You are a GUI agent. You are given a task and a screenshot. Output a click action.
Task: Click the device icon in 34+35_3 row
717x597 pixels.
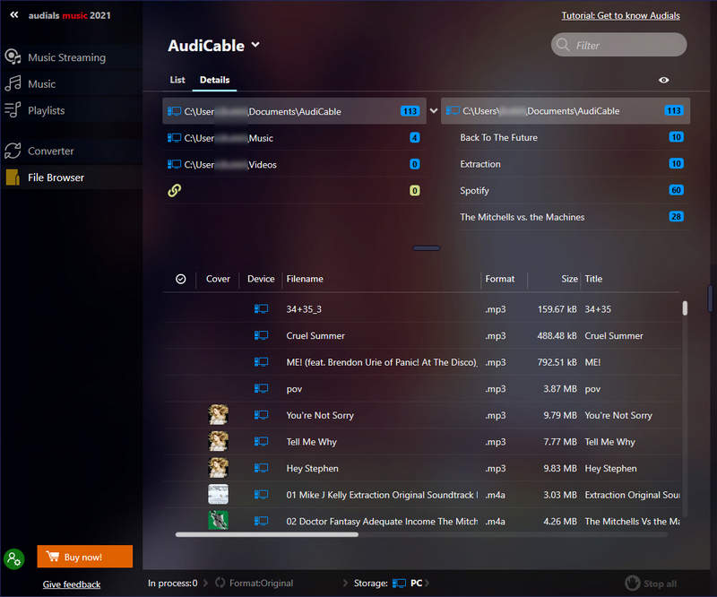point(261,308)
